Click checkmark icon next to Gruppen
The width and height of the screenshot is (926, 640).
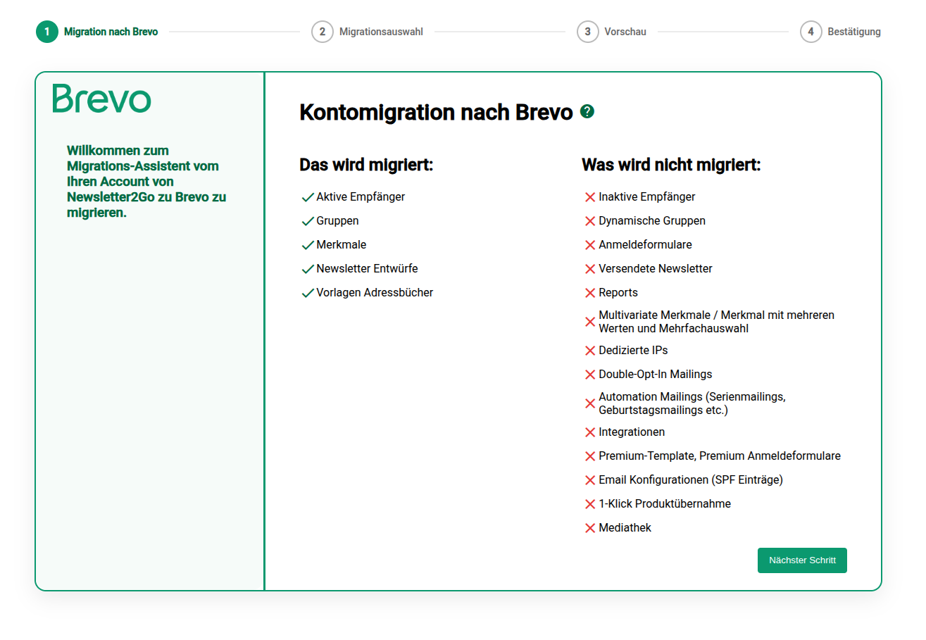tap(307, 222)
